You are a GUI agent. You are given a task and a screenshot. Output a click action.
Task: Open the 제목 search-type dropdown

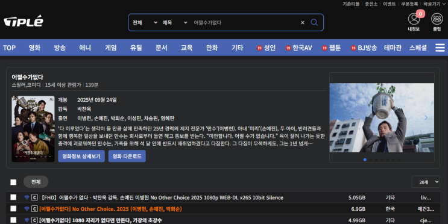[x=175, y=22]
